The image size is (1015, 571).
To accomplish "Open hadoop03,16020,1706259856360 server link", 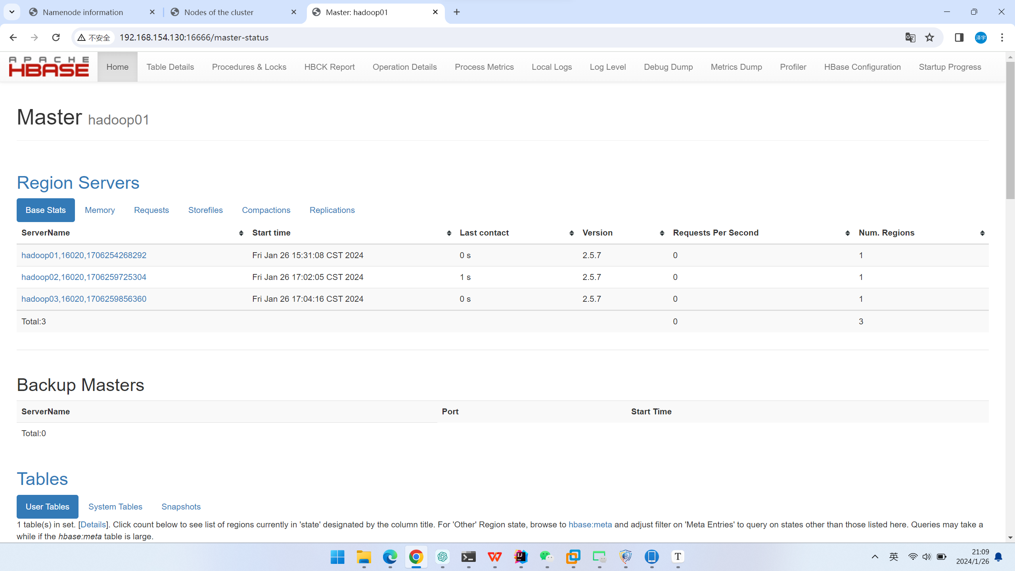I will point(84,299).
